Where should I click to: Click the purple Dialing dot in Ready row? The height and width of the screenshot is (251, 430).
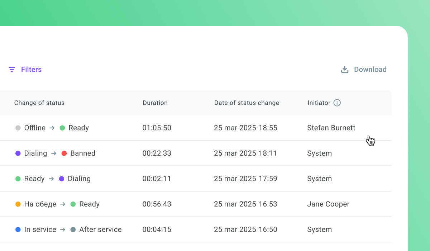click(62, 179)
